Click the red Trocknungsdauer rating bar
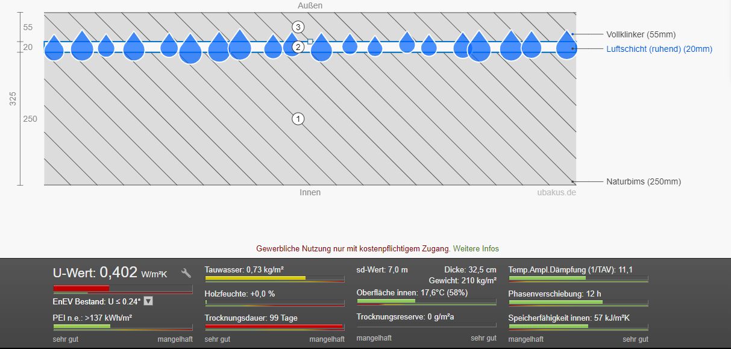The height and width of the screenshot is (349, 731). click(x=274, y=326)
